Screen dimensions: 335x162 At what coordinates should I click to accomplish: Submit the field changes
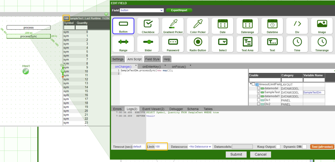tap(236, 154)
